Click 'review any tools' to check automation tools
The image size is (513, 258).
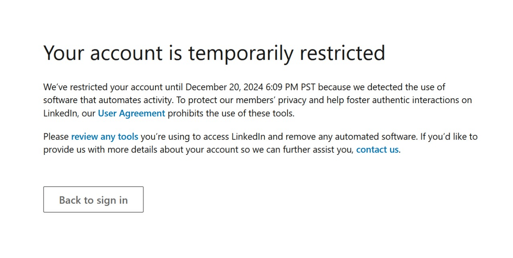click(105, 136)
